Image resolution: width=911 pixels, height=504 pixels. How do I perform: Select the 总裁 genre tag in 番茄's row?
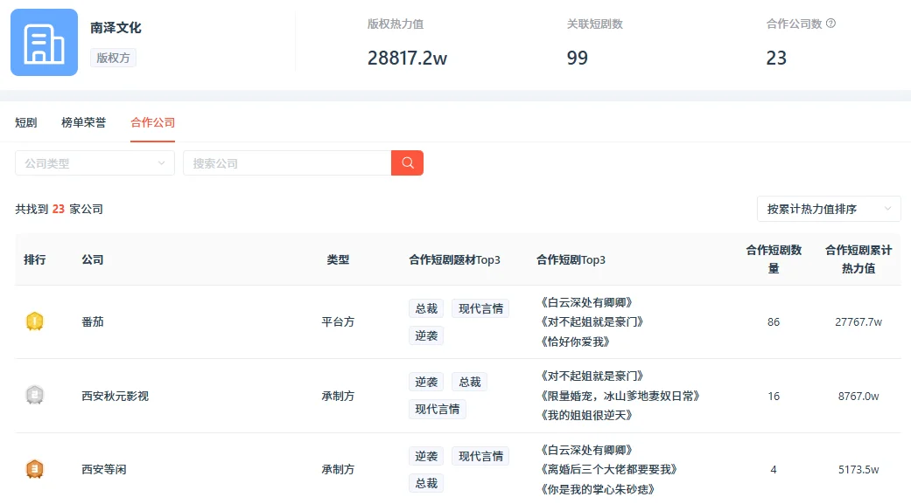pyautogui.click(x=425, y=307)
